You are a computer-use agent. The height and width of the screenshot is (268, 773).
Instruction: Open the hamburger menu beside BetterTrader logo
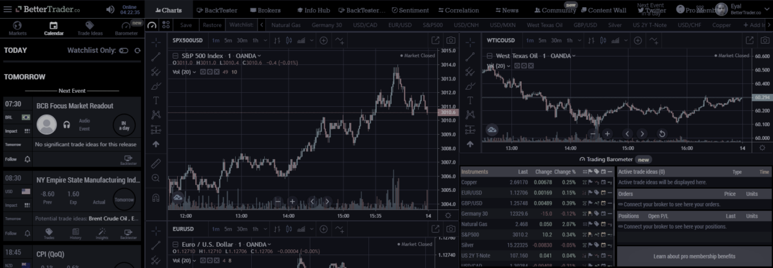pos(8,9)
